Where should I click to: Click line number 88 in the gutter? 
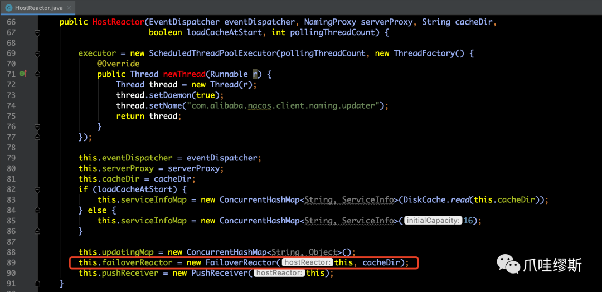12,252
